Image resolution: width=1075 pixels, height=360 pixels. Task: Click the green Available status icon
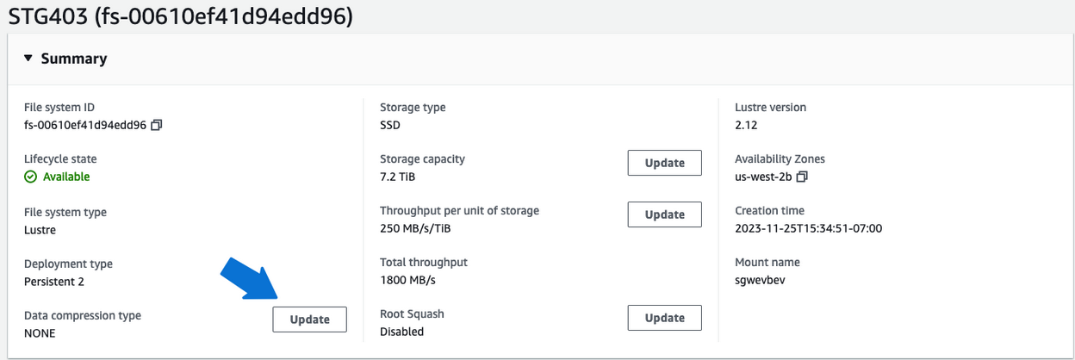[x=31, y=177]
